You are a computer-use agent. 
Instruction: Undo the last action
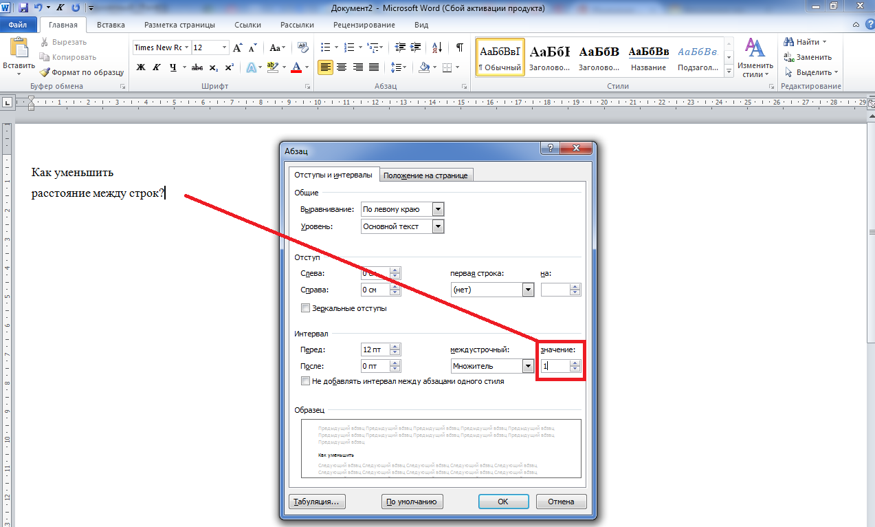tap(38, 8)
